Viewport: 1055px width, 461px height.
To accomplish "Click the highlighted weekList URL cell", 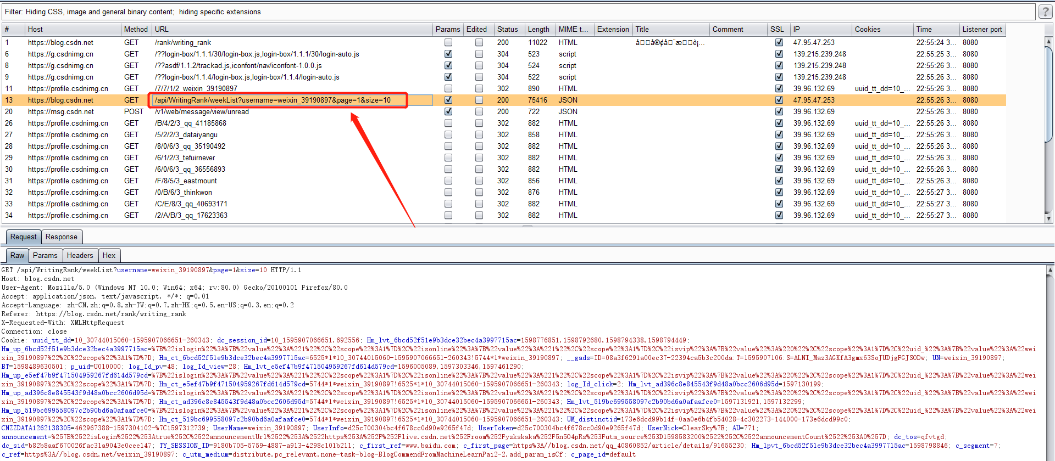I will 292,100.
